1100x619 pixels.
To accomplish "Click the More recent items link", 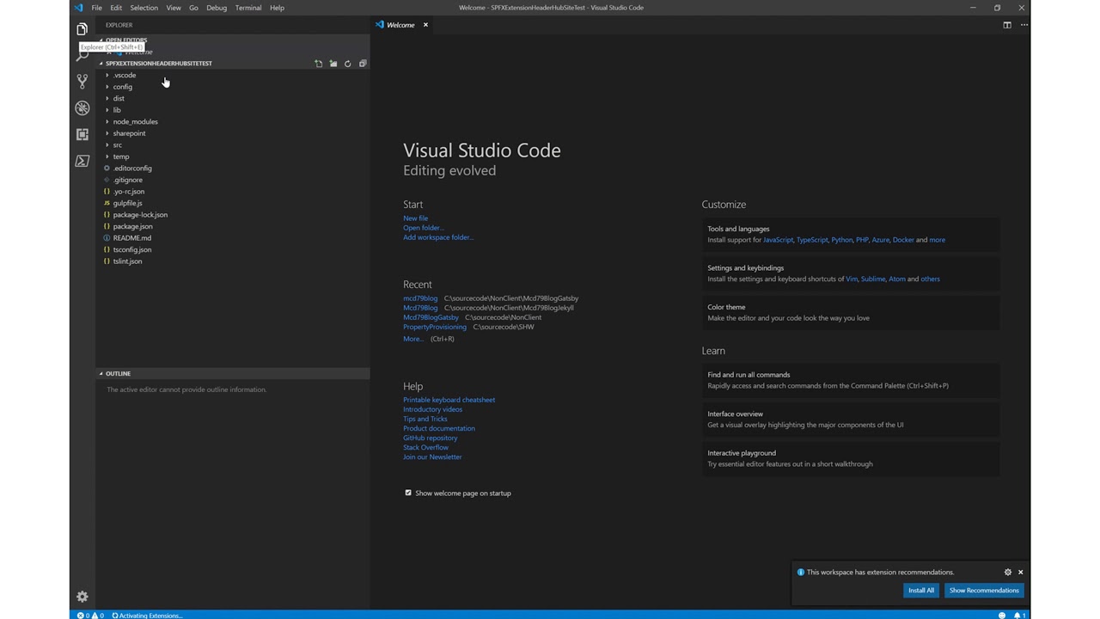I will 413,339.
